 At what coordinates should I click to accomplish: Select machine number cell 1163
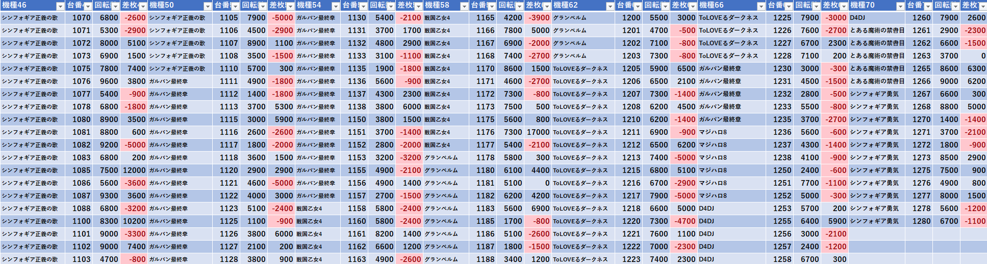[355, 259]
